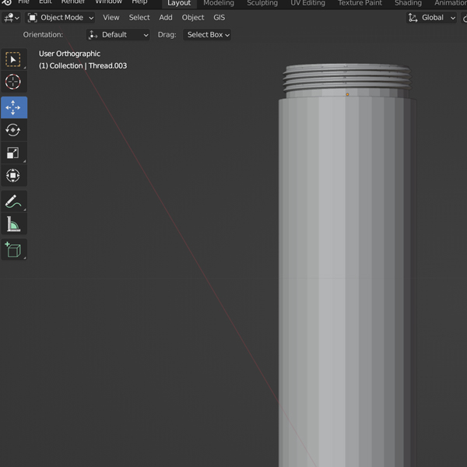Image resolution: width=467 pixels, height=467 pixels.
Task: Open the Global transform orientation dropdown
Action: coord(432,17)
